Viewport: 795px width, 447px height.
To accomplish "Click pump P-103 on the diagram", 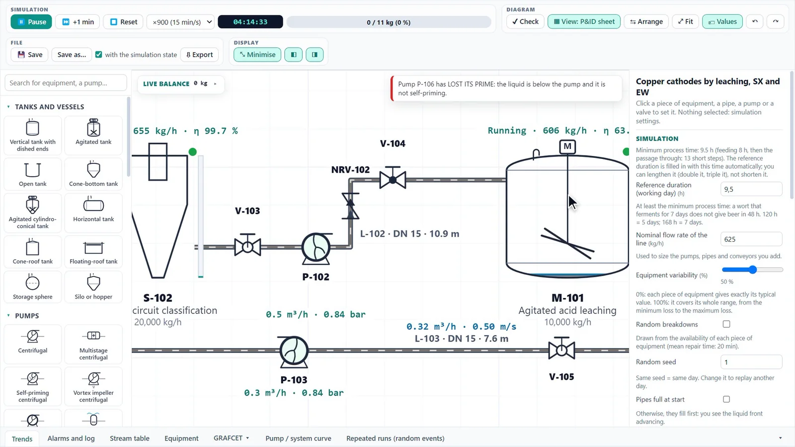I will pos(294,352).
